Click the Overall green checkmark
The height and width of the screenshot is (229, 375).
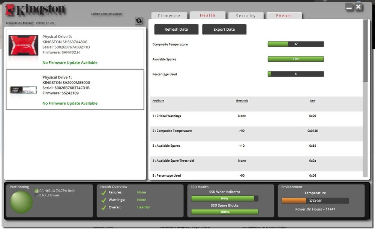click(104, 208)
